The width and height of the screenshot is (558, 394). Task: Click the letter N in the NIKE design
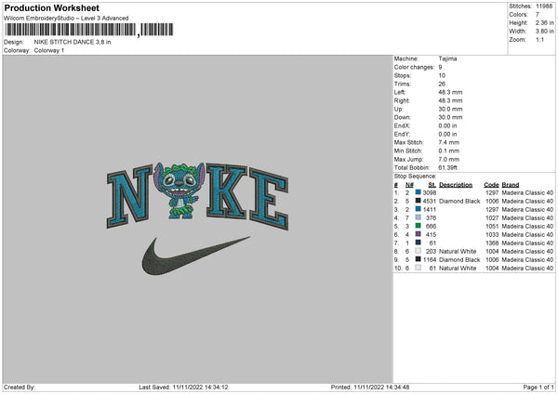[x=130, y=197]
